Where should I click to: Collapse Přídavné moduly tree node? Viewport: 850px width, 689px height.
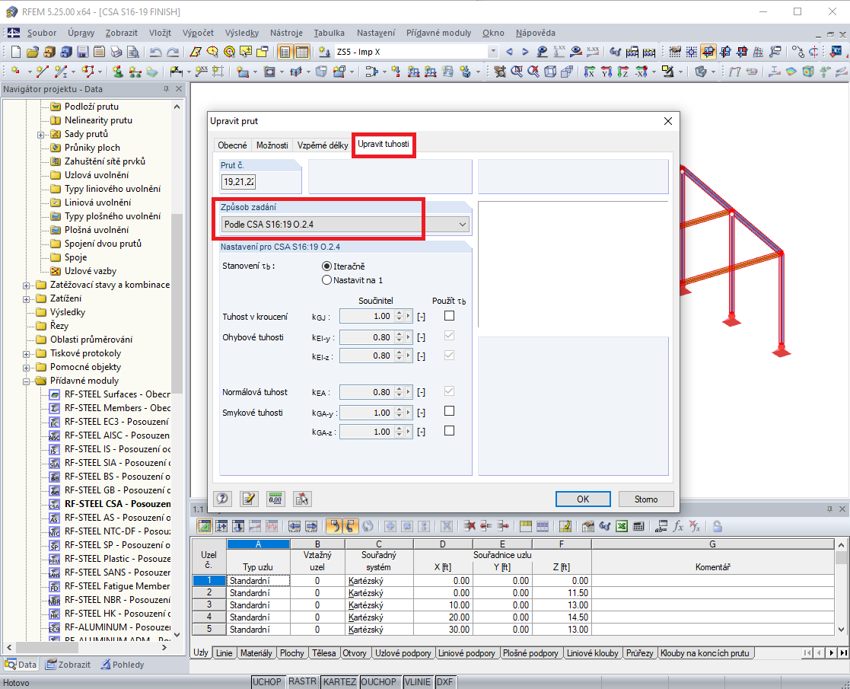pos(26,381)
